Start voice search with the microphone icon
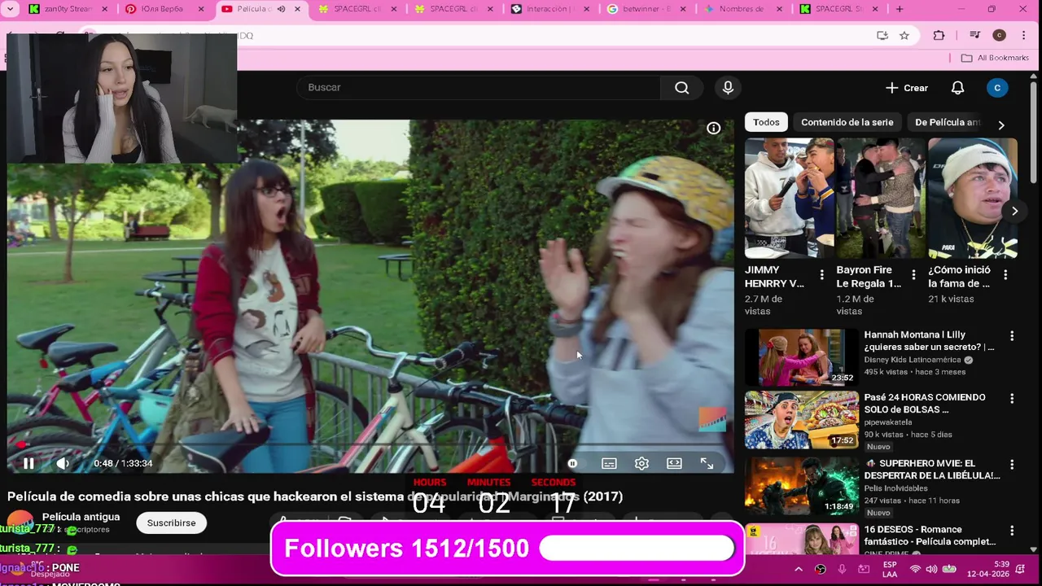Image resolution: width=1042 pixels, height=586 pixels. click(728, 88)
